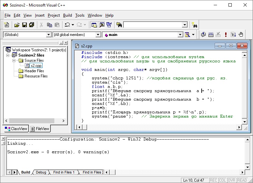Click the New Text File toolbar icon
Image resolution: width=253 pixels, height=183 pixels.
[7, 25]
